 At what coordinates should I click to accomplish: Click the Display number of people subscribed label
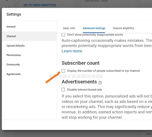click(x=103, y=71)
